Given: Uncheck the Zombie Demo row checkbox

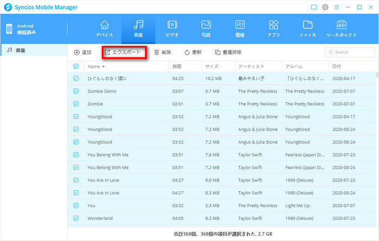Looking at the screenshot, I should (x=76, y=91).
